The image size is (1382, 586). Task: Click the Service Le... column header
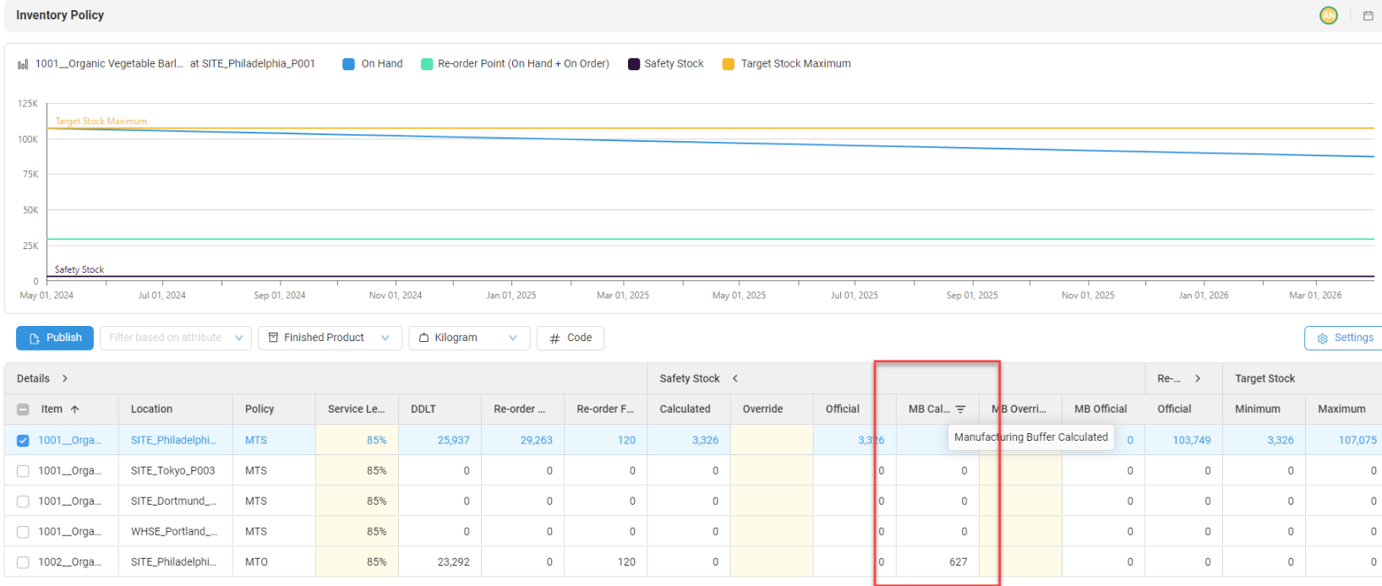pos(356,409)
